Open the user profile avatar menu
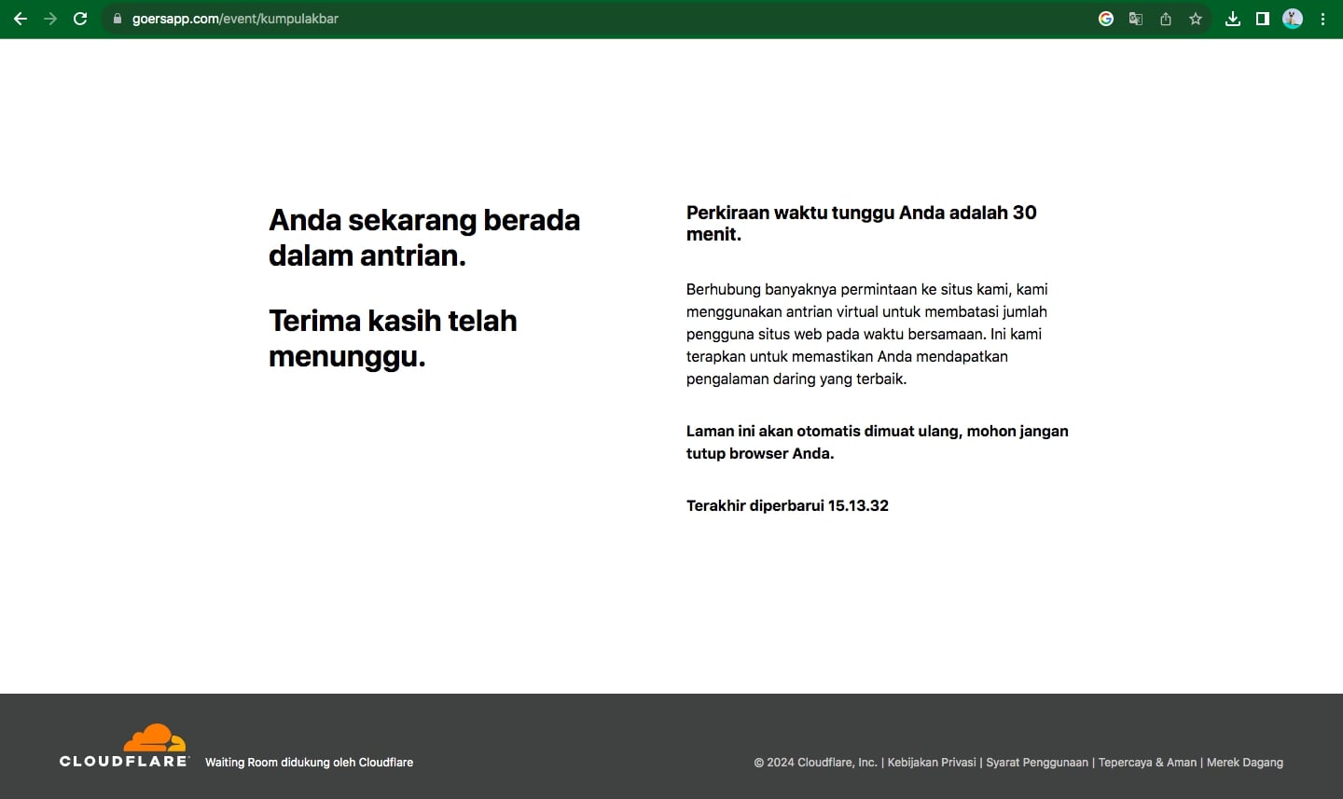Viewport: 1343px width, 799px height. coord(1293,19)
